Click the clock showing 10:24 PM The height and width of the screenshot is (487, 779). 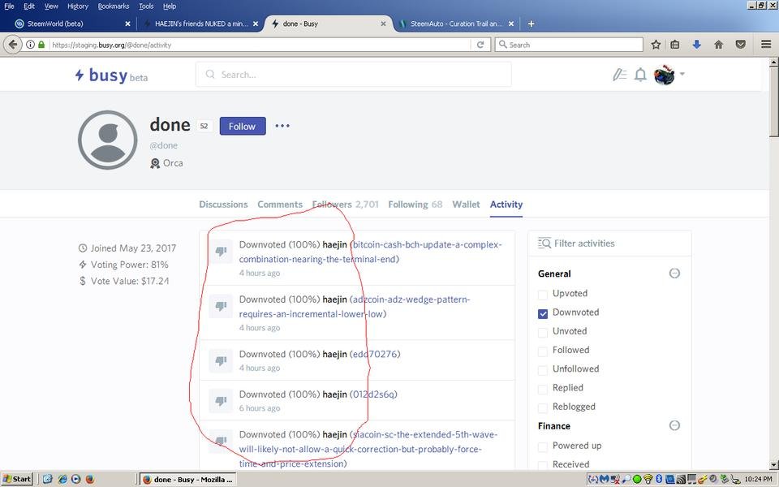(758, 479)
